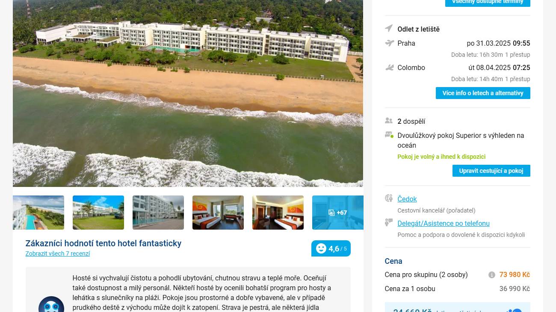The height and width of the screenshot is (312, 556).
Task: Open 'Zobrazit všech 7 recenzí' link
Action: [x=58, y=254]
